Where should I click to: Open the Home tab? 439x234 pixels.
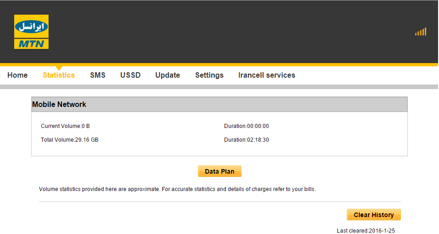[x=17, y=75]
